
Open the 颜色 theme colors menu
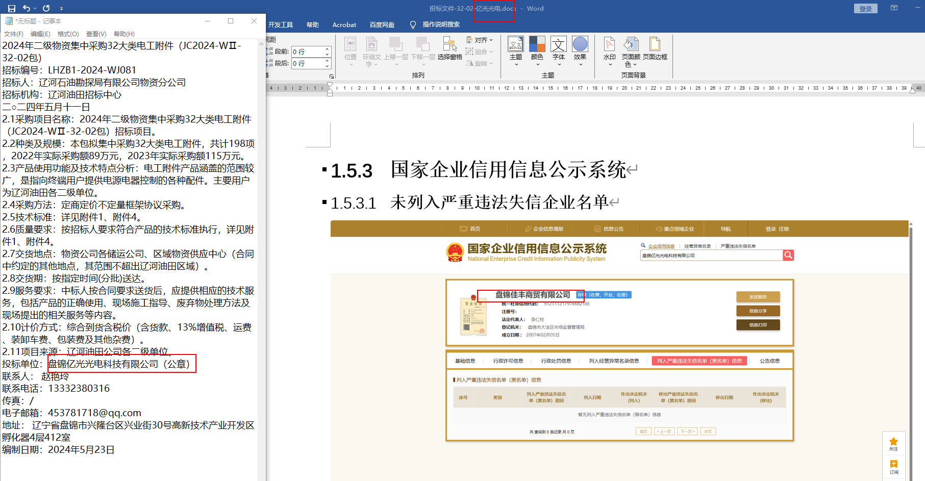537,51
